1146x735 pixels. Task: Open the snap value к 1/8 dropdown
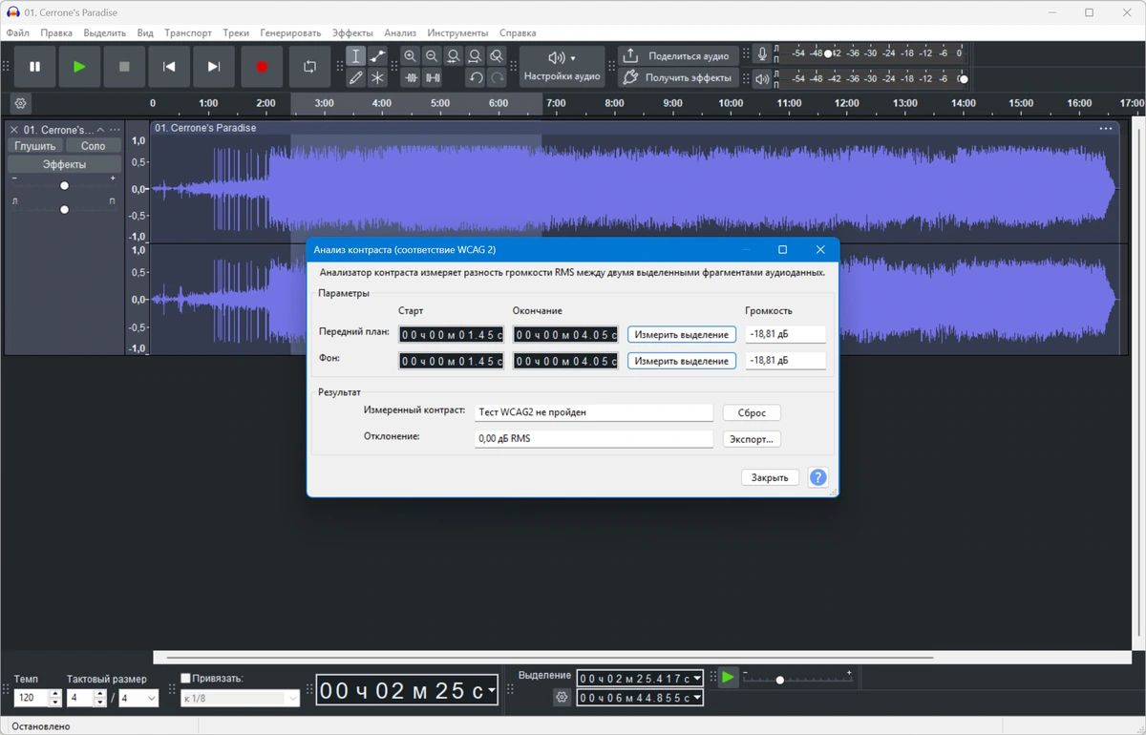240,699
